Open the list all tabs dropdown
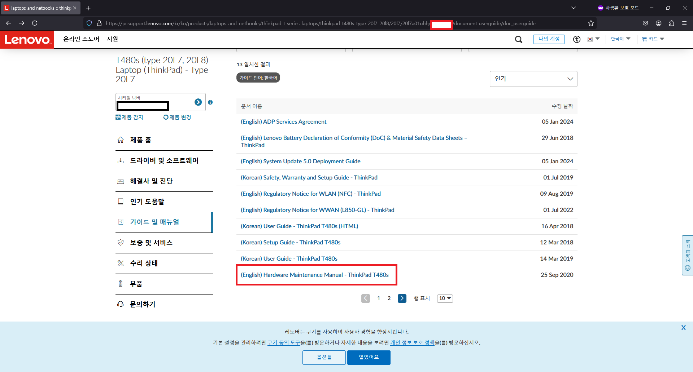The height and width of the screenshot is (372, 693). (x=574, y=8)
